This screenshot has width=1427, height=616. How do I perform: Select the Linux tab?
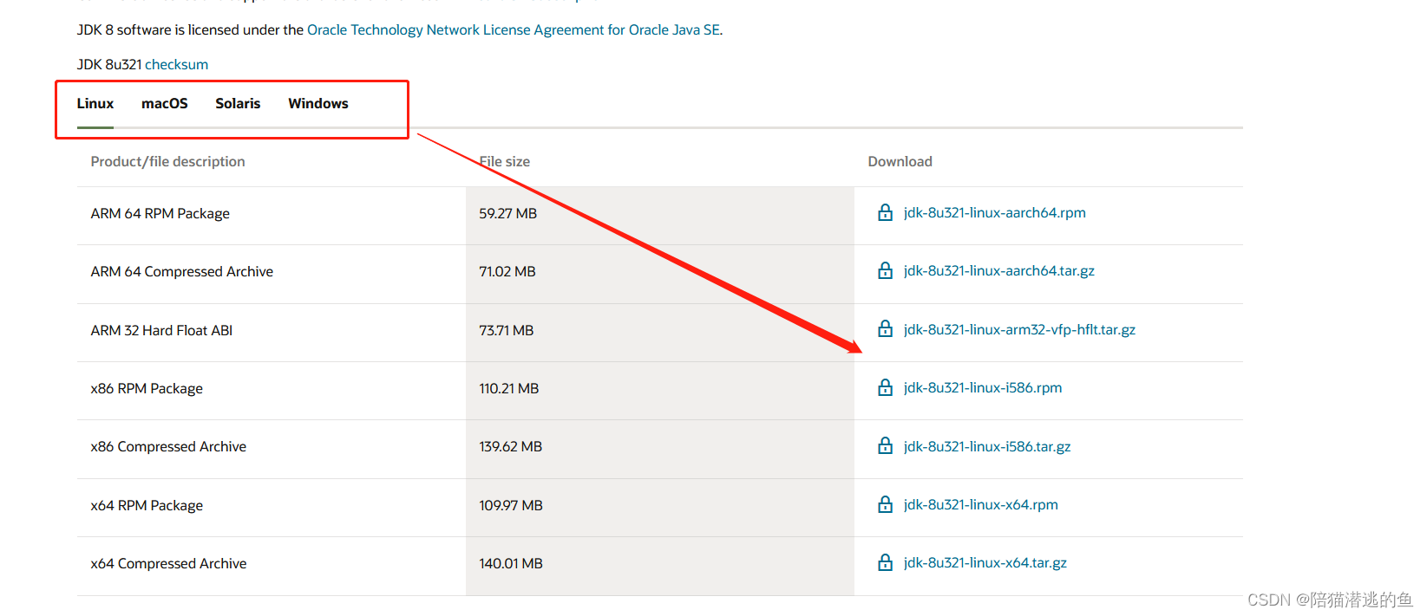pyautogui.click(x=95, y=103)
